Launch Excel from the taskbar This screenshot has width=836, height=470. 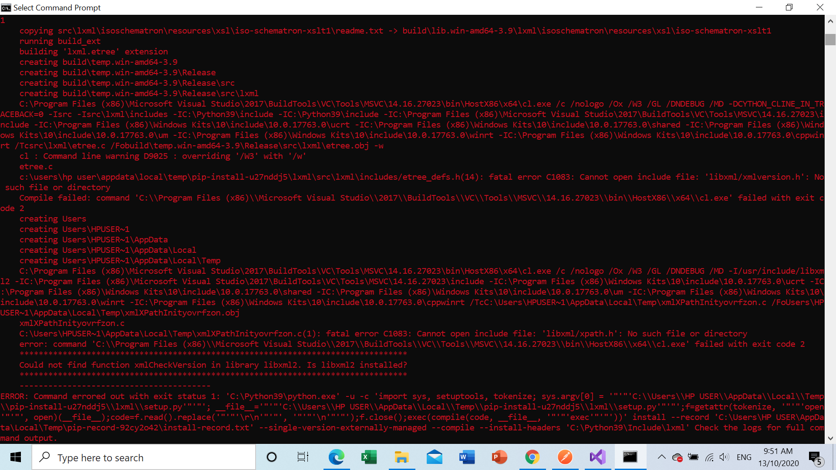click(369, 457)
